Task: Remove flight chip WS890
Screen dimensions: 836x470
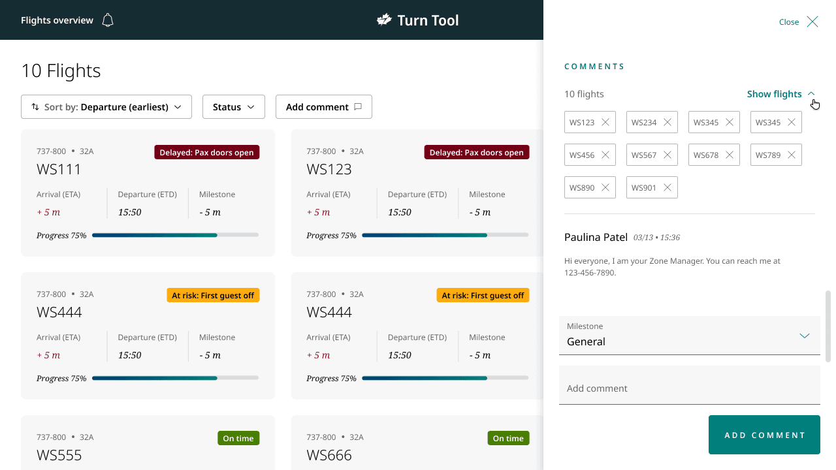Action: click(605, 187)
